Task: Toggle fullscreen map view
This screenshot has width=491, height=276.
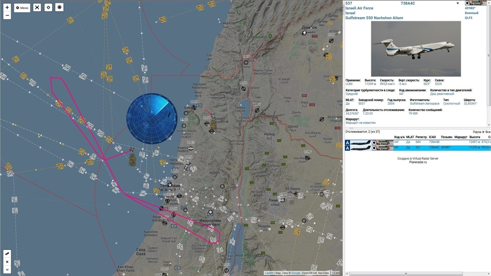Action: pyautogui.click(x=37, y=8)
